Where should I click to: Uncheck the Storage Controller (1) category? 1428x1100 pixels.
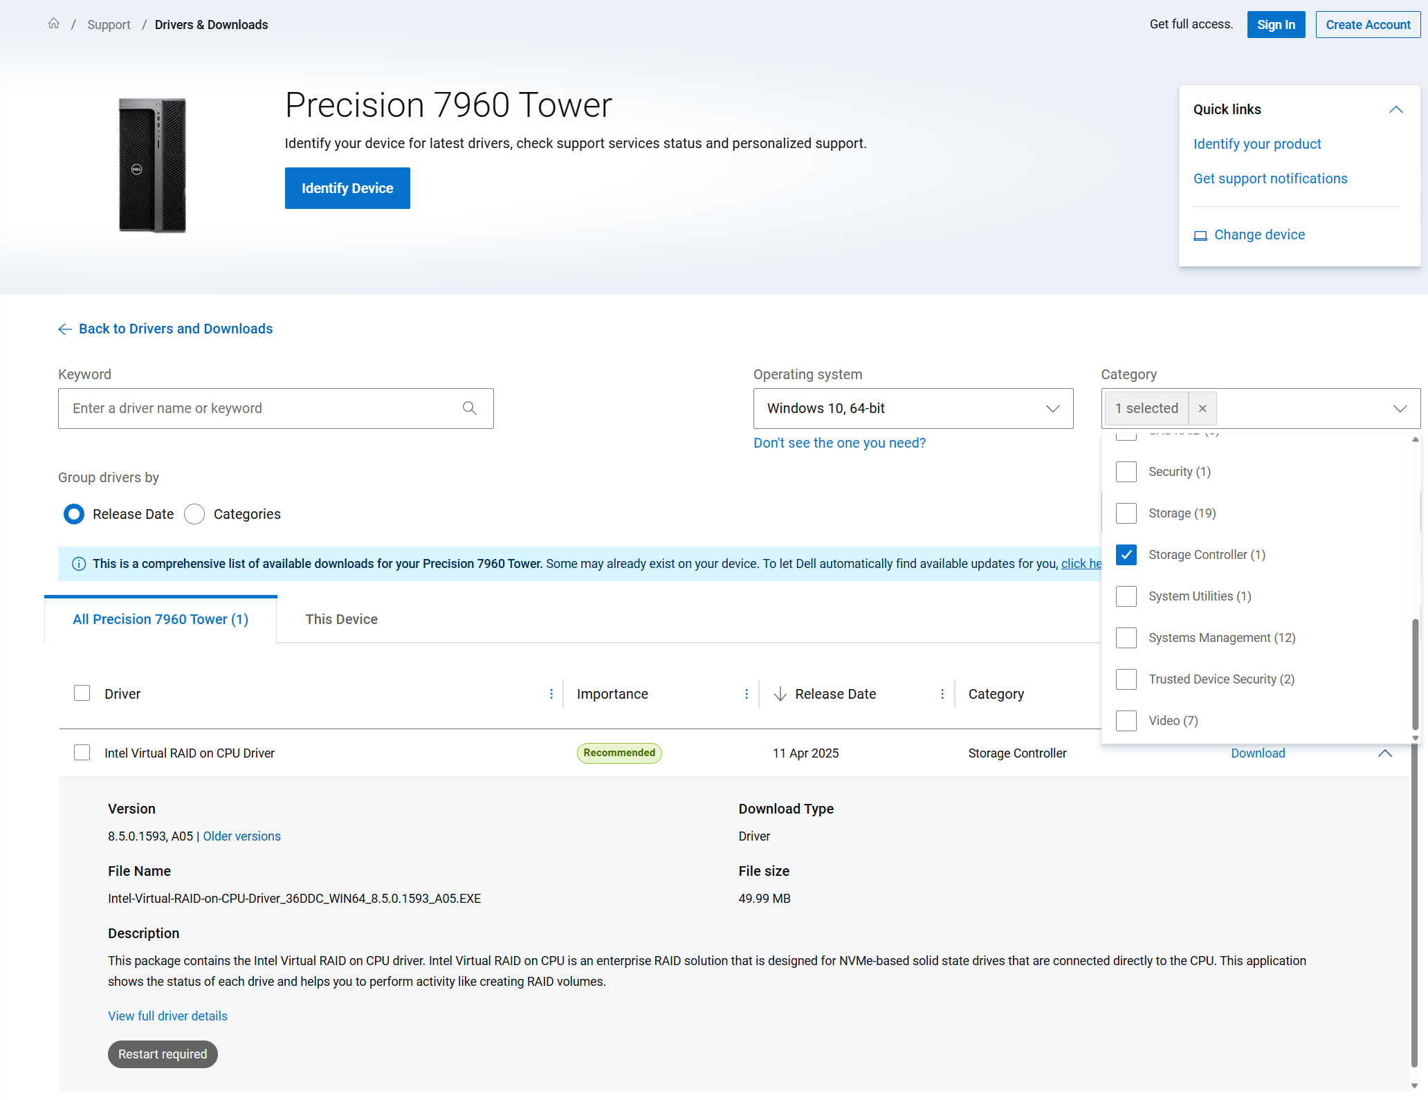click(x=1126, y=555)
